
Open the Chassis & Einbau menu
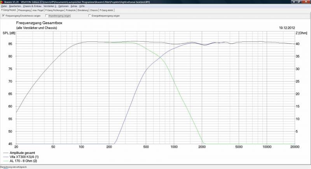[x=32, y=6]
